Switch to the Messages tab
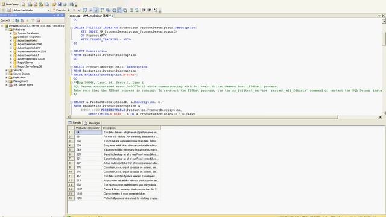Image resolution: width=386 pixels, height=217 pixels. 92,123
